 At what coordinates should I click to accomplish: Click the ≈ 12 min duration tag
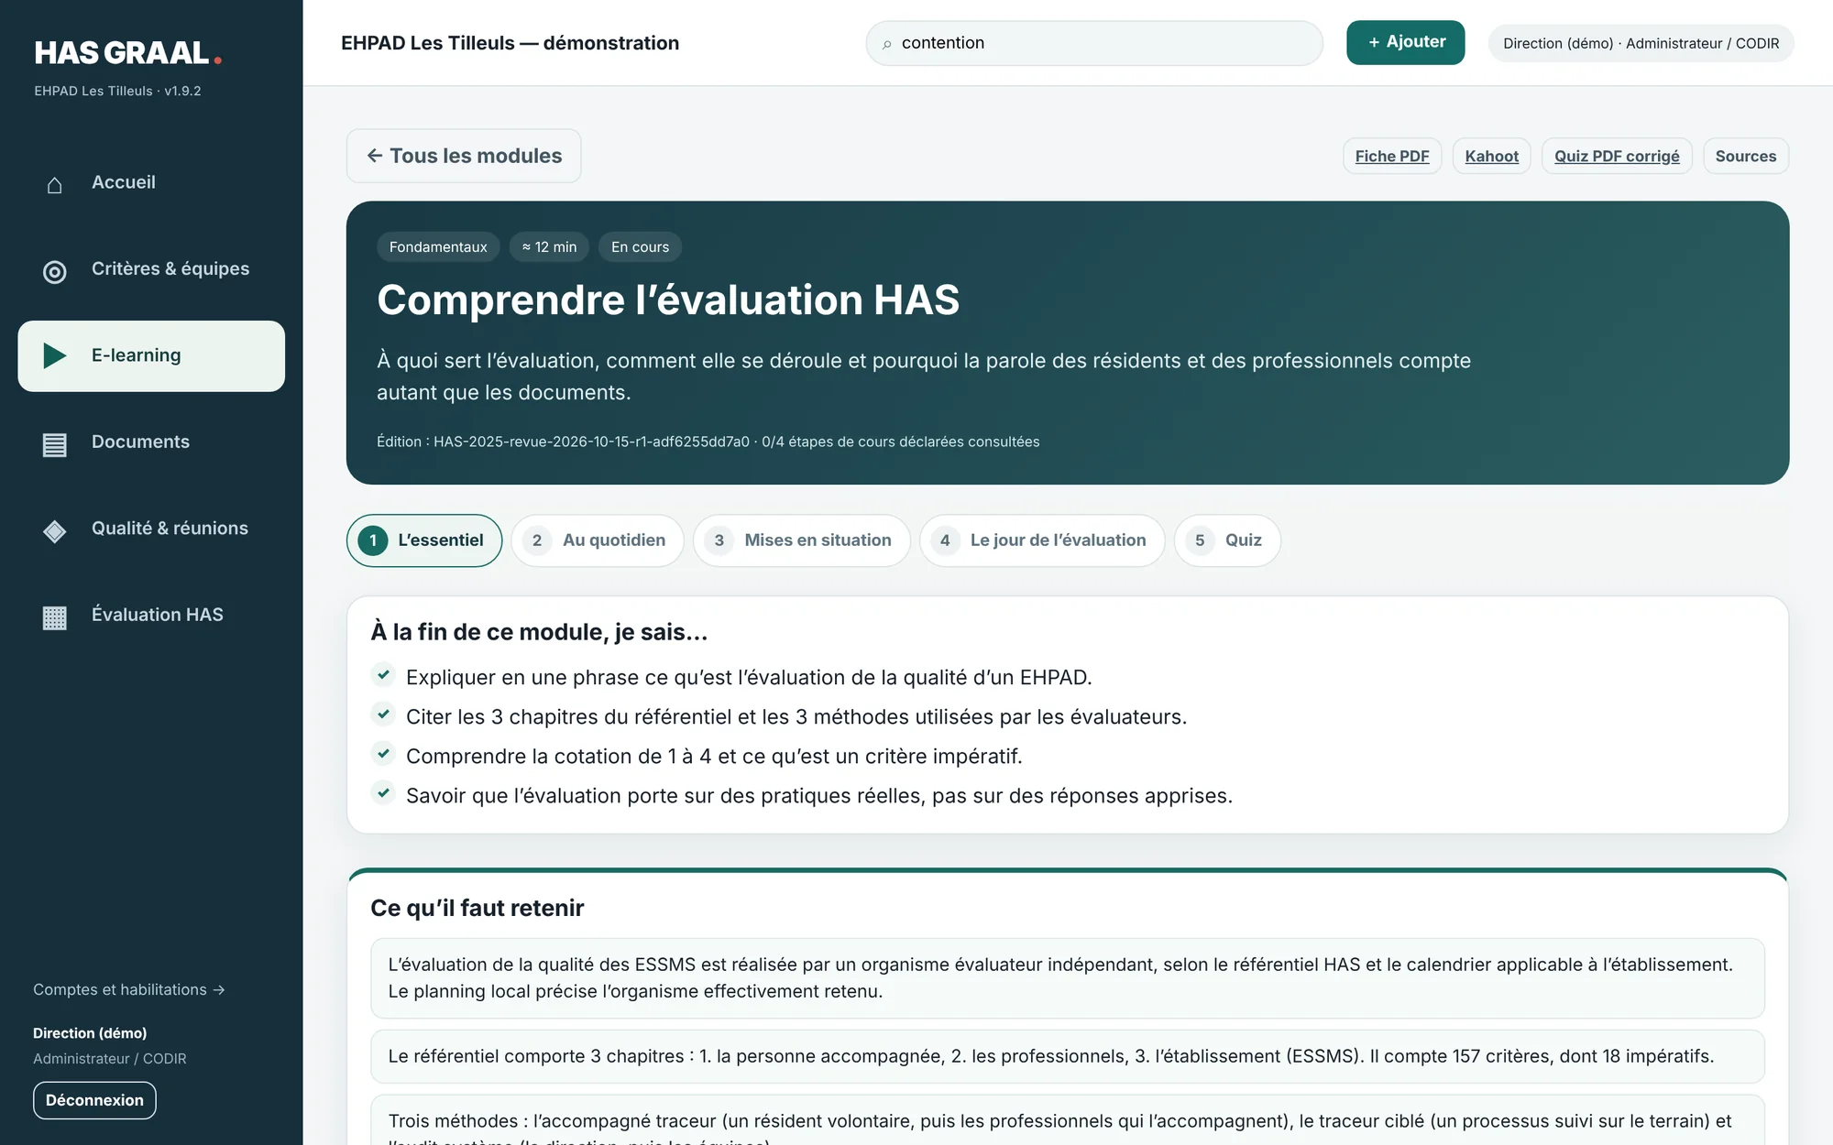549,247
